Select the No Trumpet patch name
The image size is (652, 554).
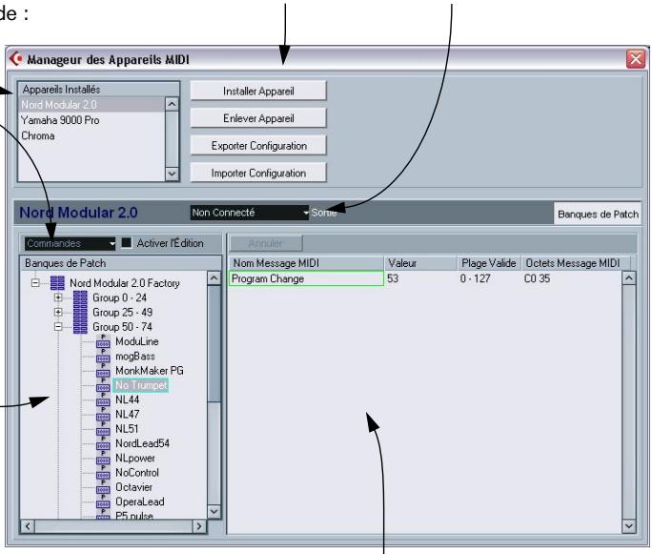(141, 385)
